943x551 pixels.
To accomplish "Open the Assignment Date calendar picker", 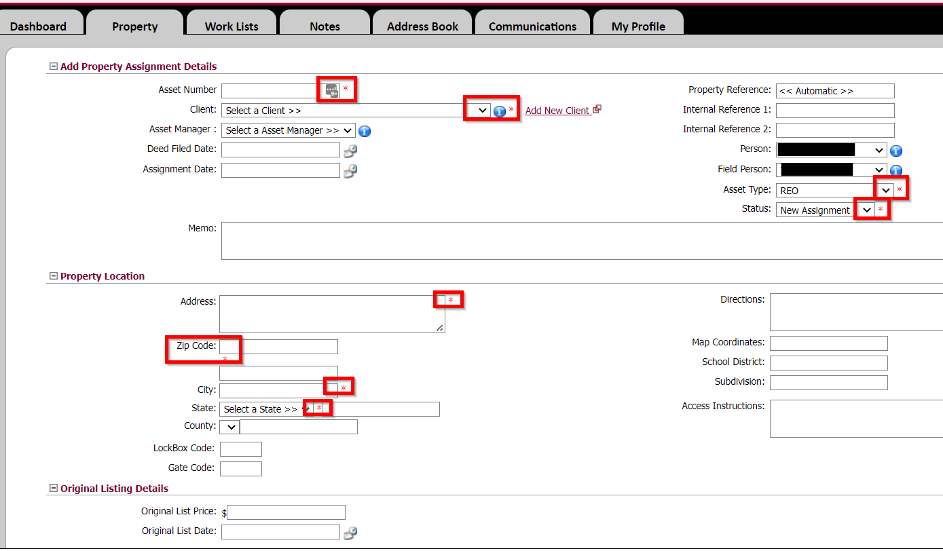I will [x=350, y=171].
